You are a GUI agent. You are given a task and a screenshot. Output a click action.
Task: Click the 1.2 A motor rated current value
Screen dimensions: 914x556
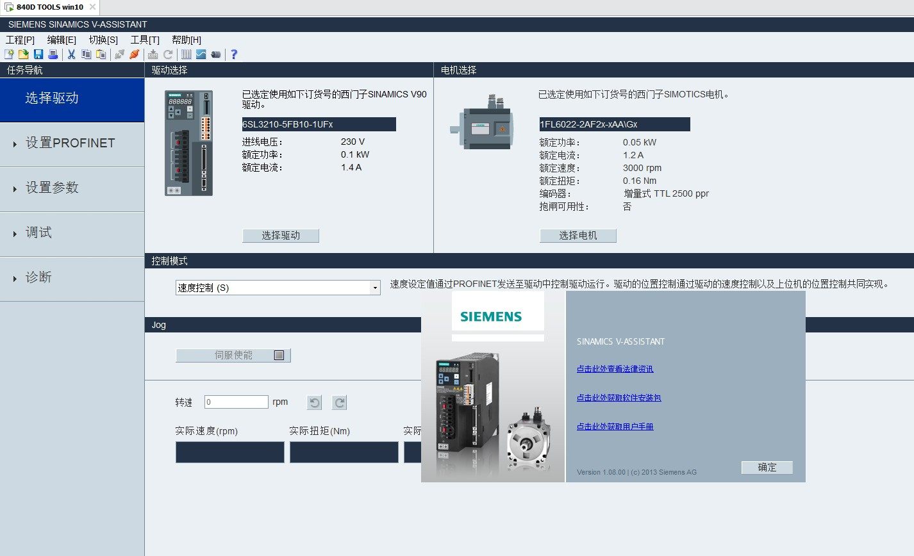(x=633, y=155)
